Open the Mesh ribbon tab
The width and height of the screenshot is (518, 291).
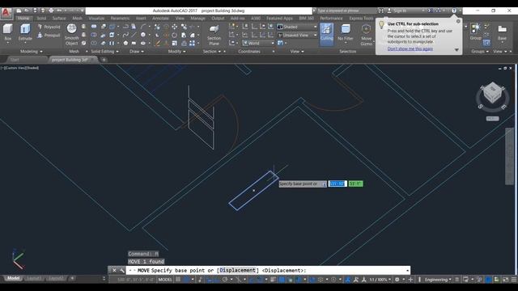coord(78,18)
